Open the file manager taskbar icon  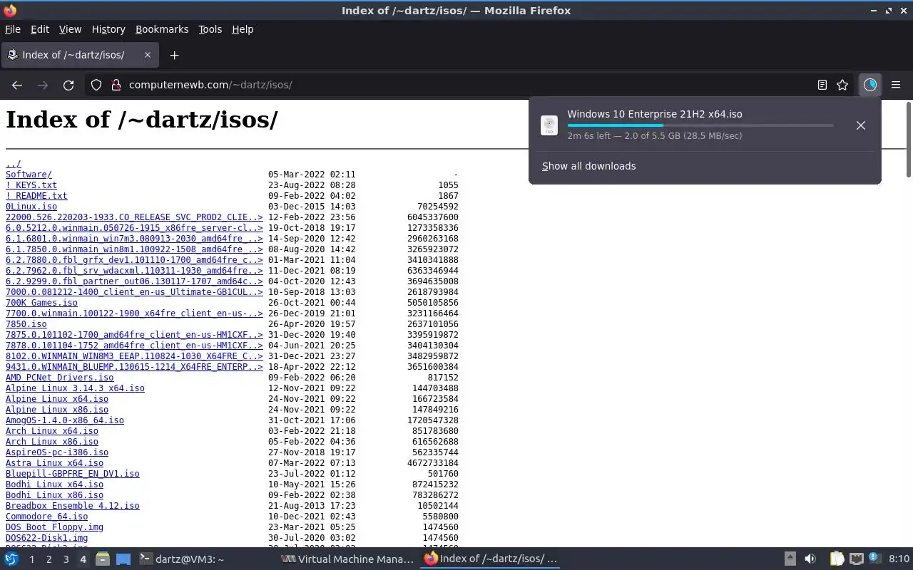103,559
